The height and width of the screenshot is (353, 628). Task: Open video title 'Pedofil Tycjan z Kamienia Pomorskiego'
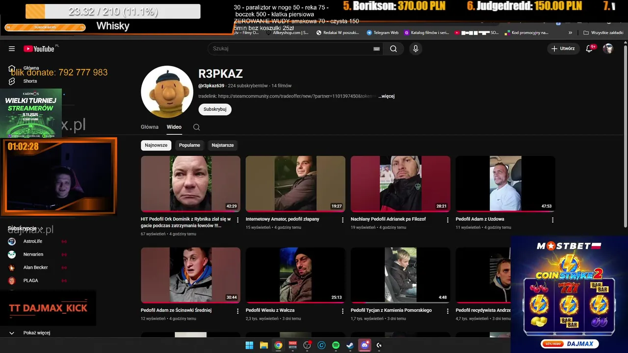[391, 310]
